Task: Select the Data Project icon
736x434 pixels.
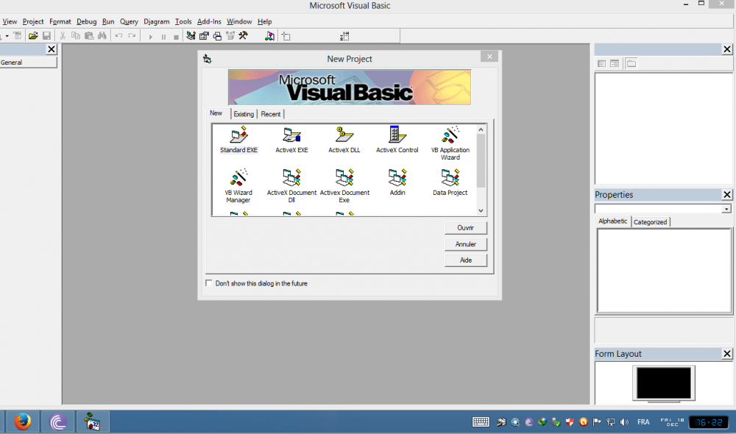Action: [450, 182]
